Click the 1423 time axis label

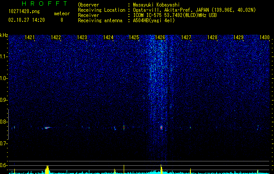pyautogui.click(x=82, y=37)
